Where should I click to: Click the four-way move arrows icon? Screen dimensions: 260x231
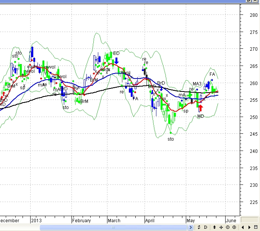point(221,228)
